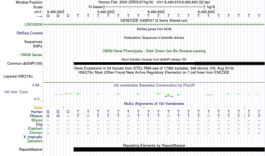265x156 pixels.
Task: Open Common dbSNP(155) track label
Action: (25, 64)
